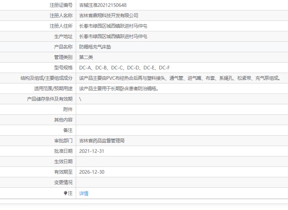Click the backslash value in 产品储存条件及有效期 row
This screenshot has height=210, width=288.
80,99
